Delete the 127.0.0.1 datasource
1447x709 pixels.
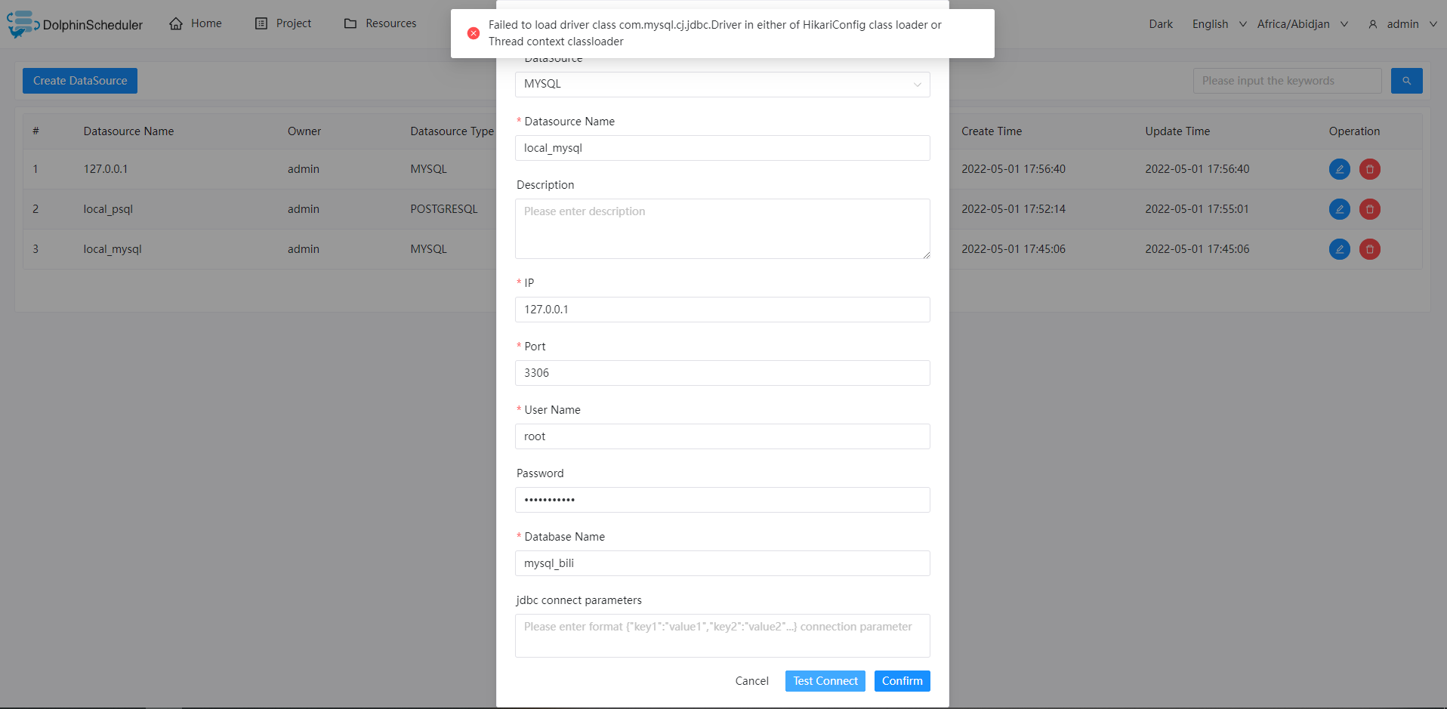[x=1369, y=169]
